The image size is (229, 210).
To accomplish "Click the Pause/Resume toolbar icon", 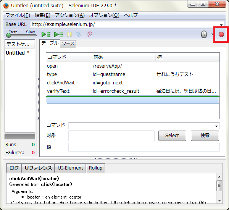I will 69,34.
